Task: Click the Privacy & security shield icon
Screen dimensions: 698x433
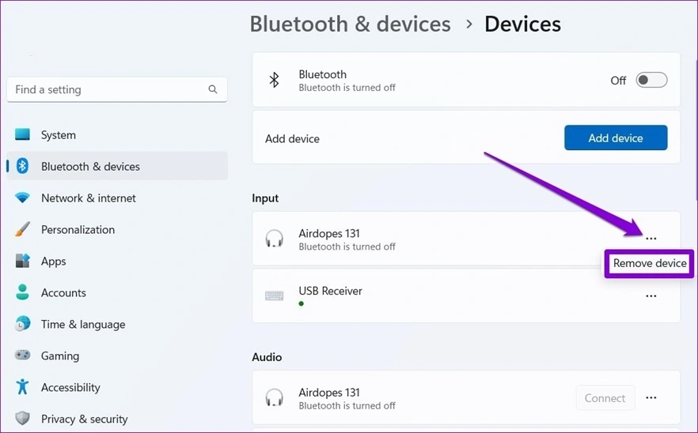Action: pyautogui.click(x=22, y=418)
